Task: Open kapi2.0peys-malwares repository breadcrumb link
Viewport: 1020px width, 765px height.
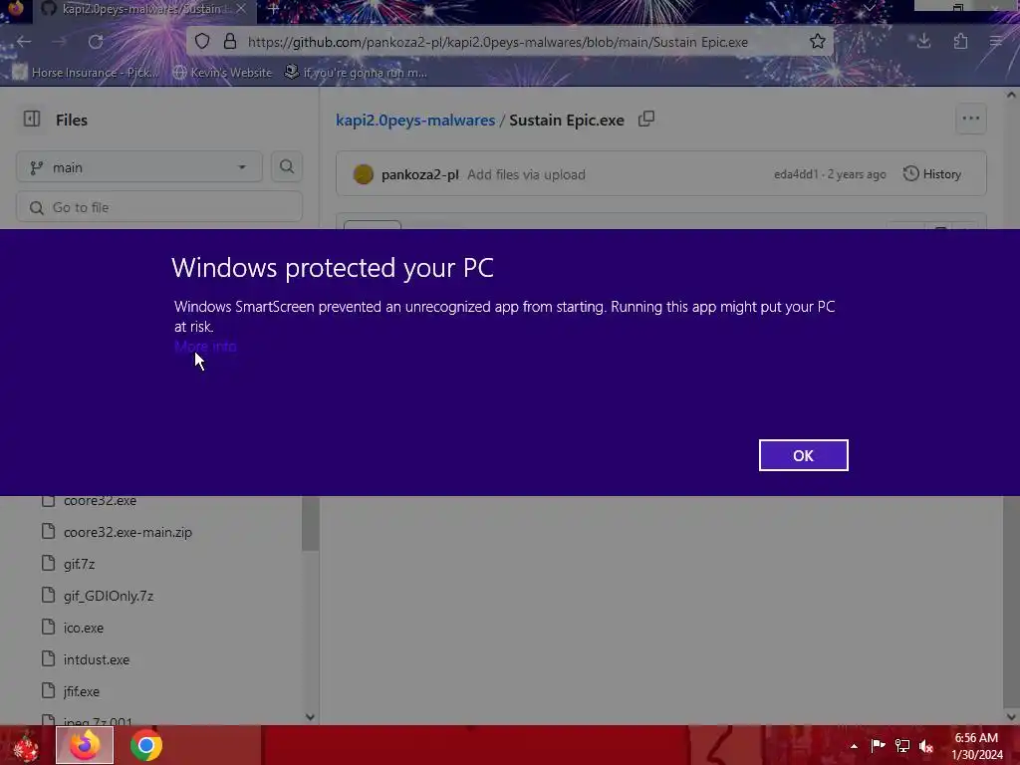Action: (x=415, y=121)
